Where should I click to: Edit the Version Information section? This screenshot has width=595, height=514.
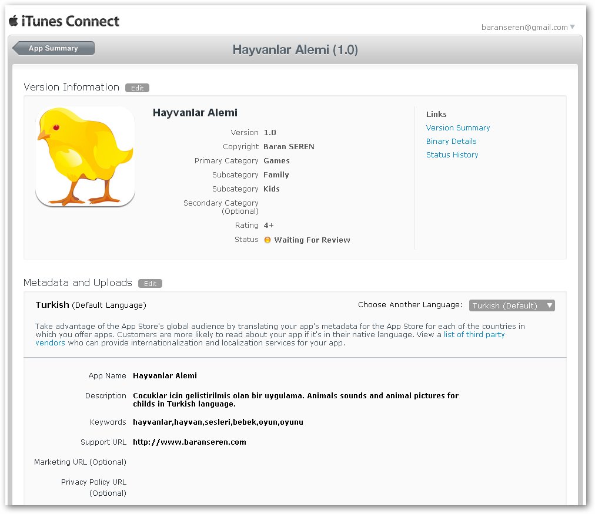[137, 88]
